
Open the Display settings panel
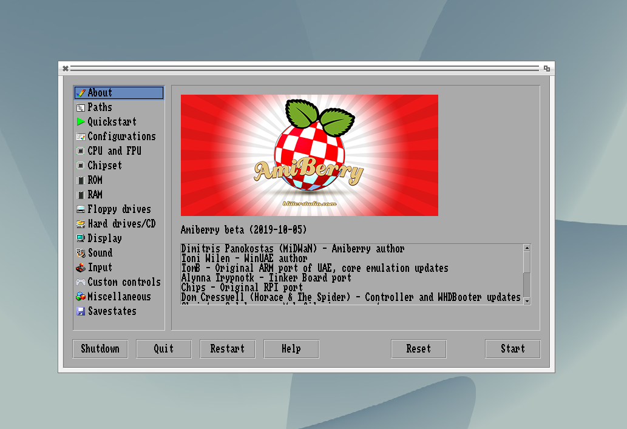(119, 238)
